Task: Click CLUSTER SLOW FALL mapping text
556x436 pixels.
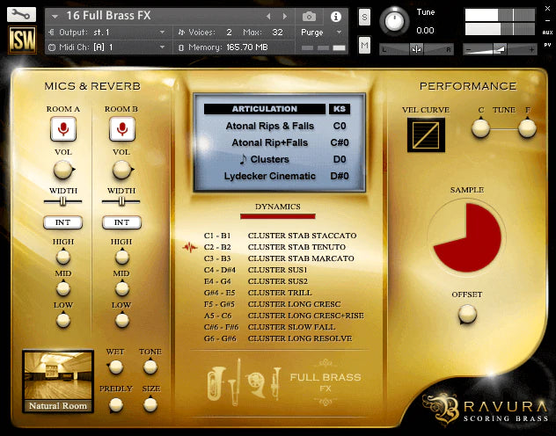Action: coord(291,327)
